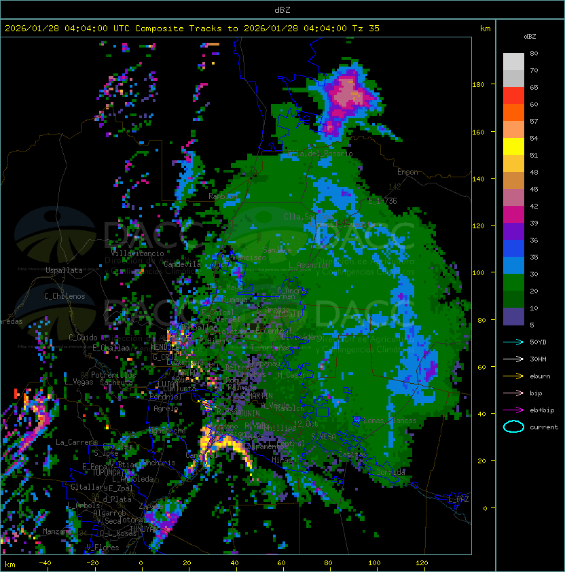Click the 'Encon' map label
Image resolution: width=565 pixels, height=572 pixels.
407,172
